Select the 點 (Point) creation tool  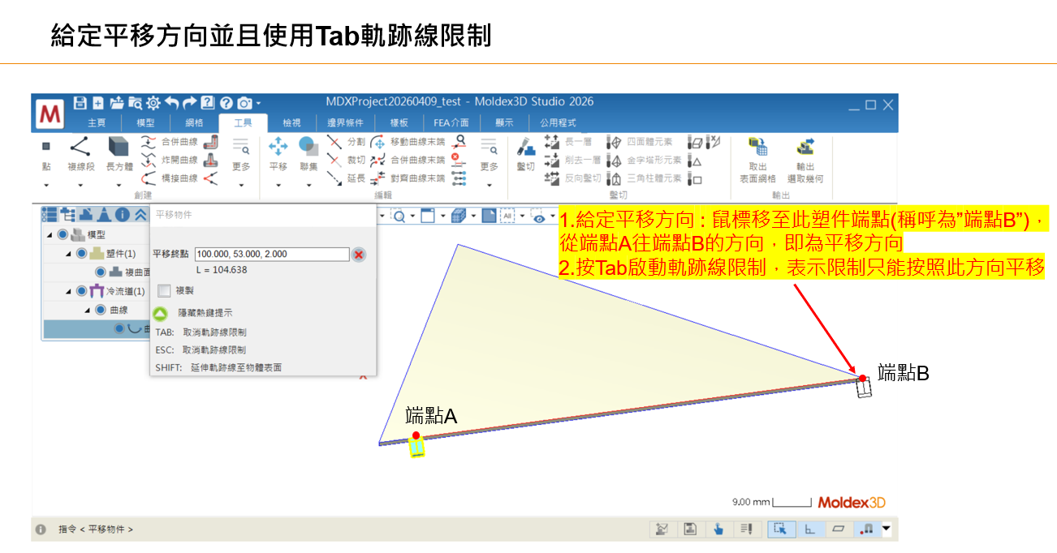click(46, 154)
